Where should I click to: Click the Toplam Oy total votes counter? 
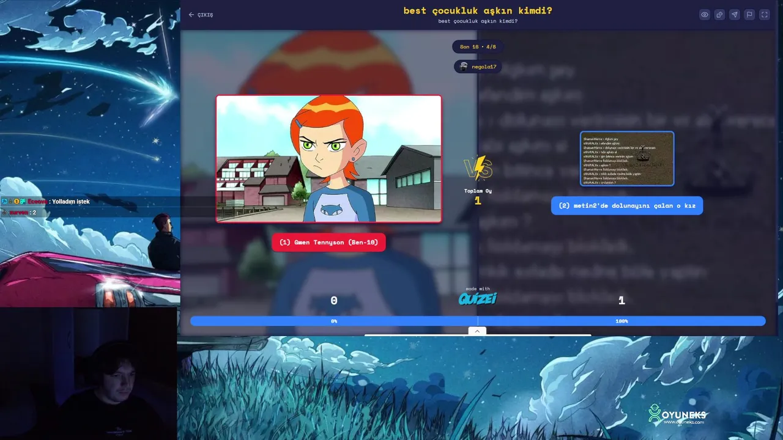coord(478,196)
